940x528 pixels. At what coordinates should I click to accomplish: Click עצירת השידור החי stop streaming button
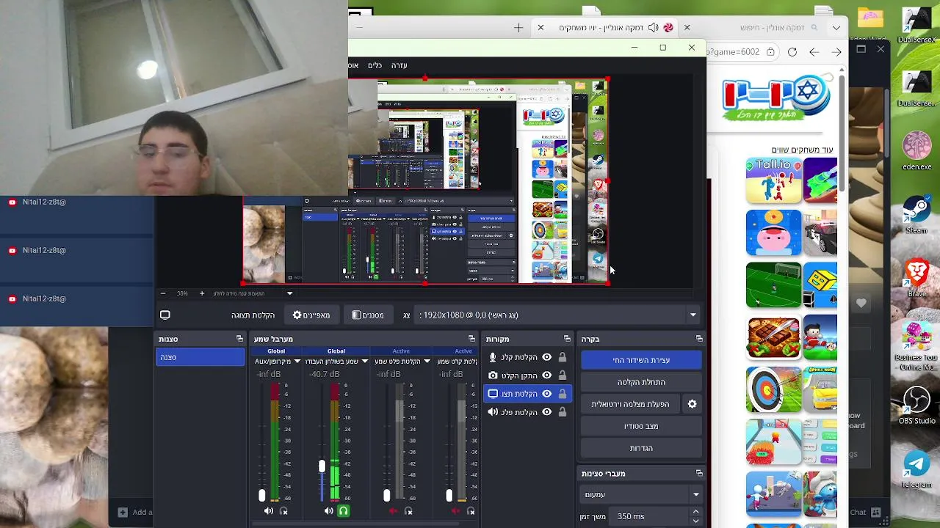click(641, 360)
